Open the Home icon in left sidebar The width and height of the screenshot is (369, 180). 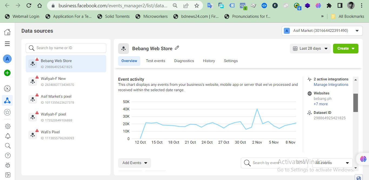(x=7, y=32)
